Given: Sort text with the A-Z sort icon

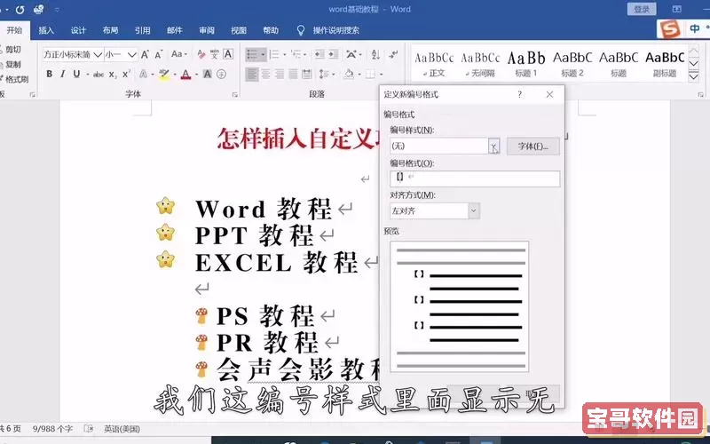Looking at the screenshot, I should tap(375, 55).
